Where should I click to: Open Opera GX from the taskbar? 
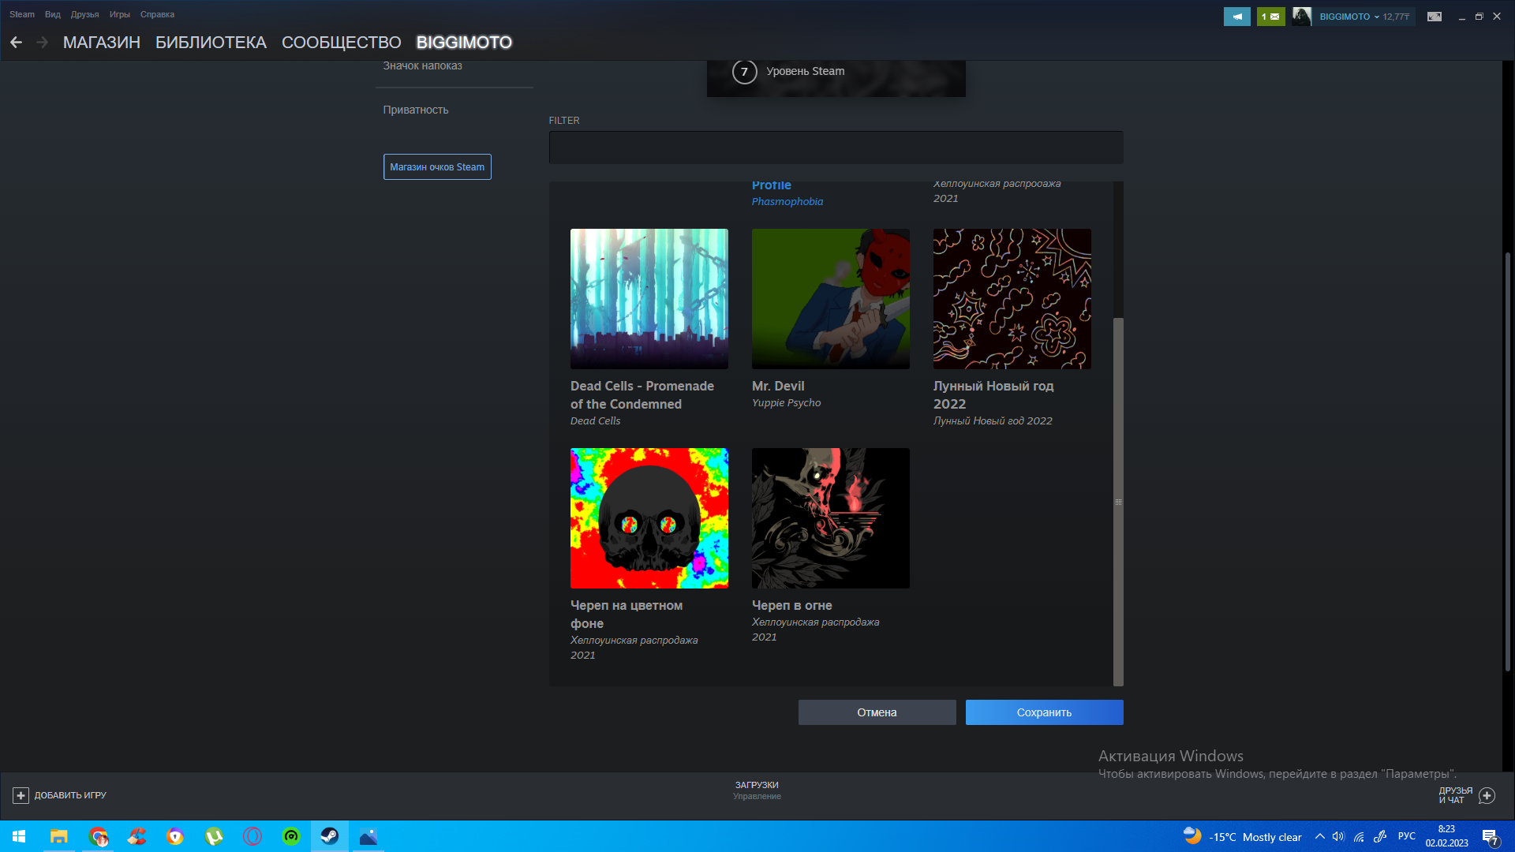(252, 836)
